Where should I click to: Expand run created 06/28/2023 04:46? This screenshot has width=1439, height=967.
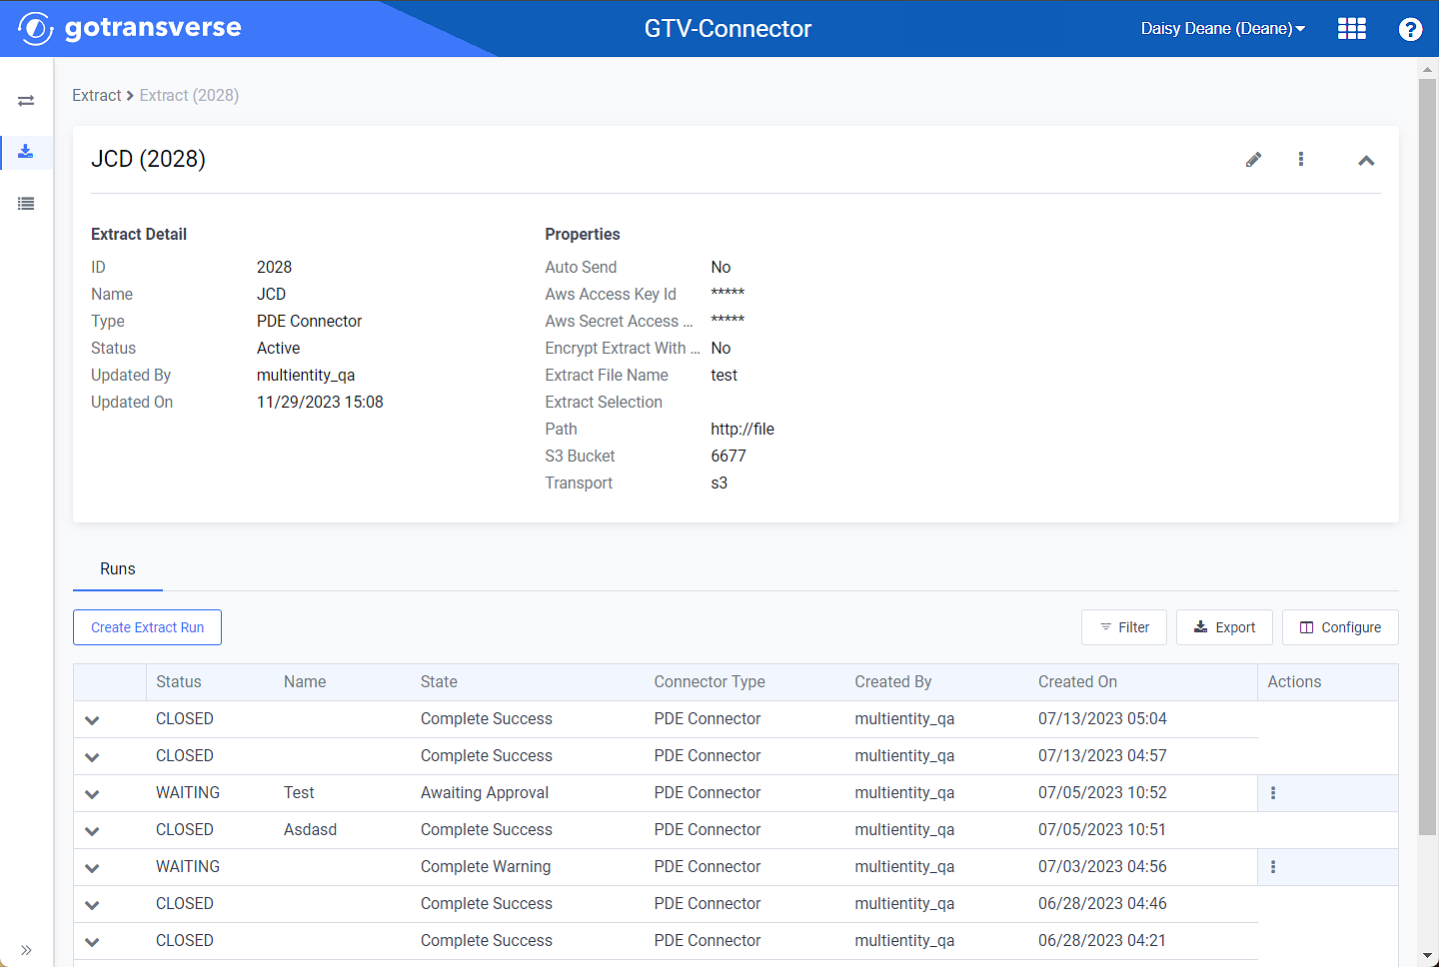coord(92,905)
